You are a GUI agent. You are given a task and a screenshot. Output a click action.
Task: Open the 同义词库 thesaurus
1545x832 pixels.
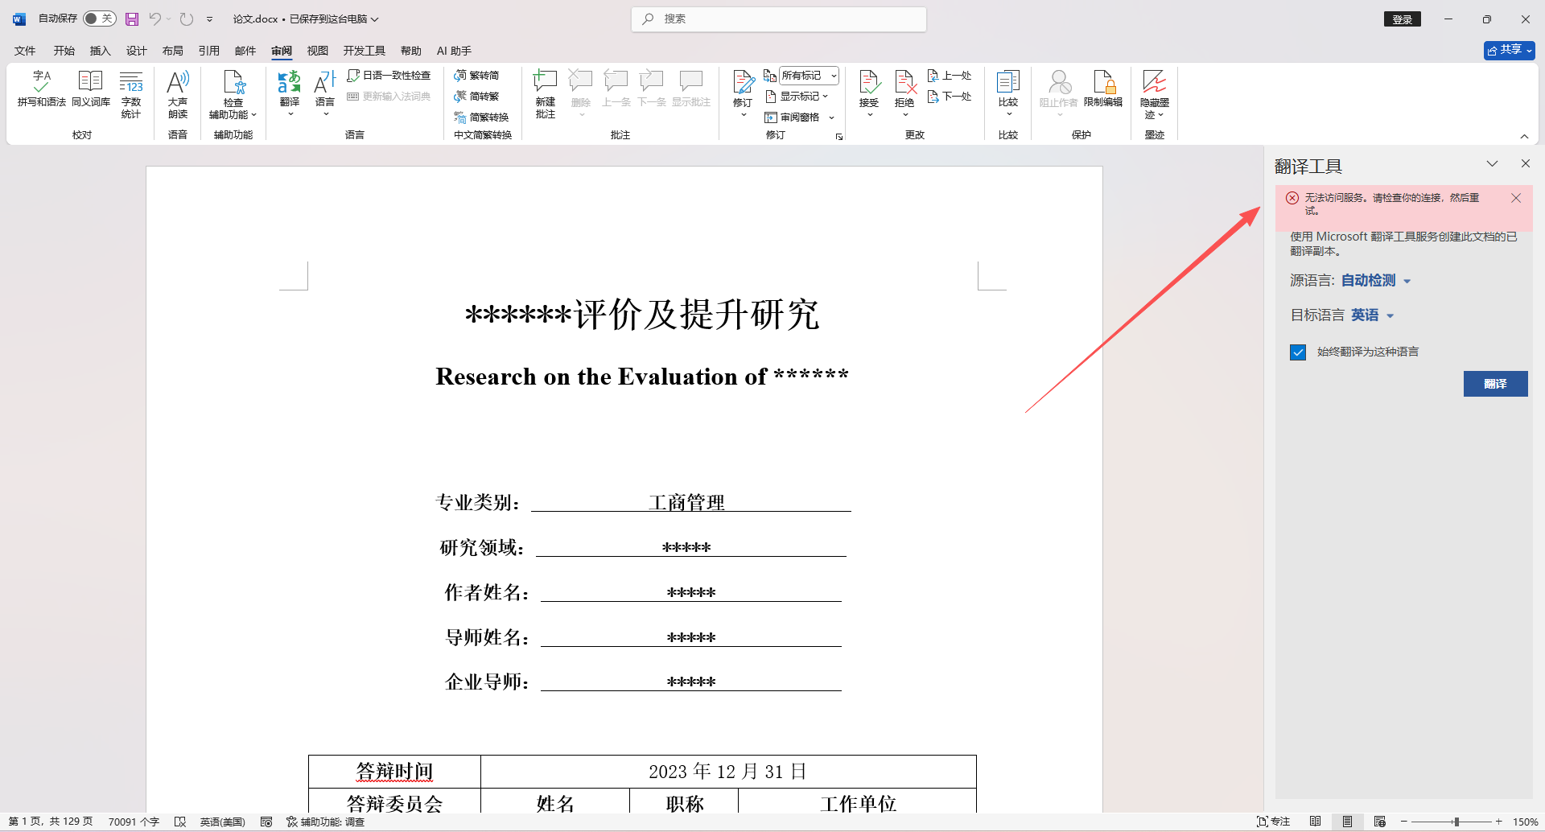91,89
